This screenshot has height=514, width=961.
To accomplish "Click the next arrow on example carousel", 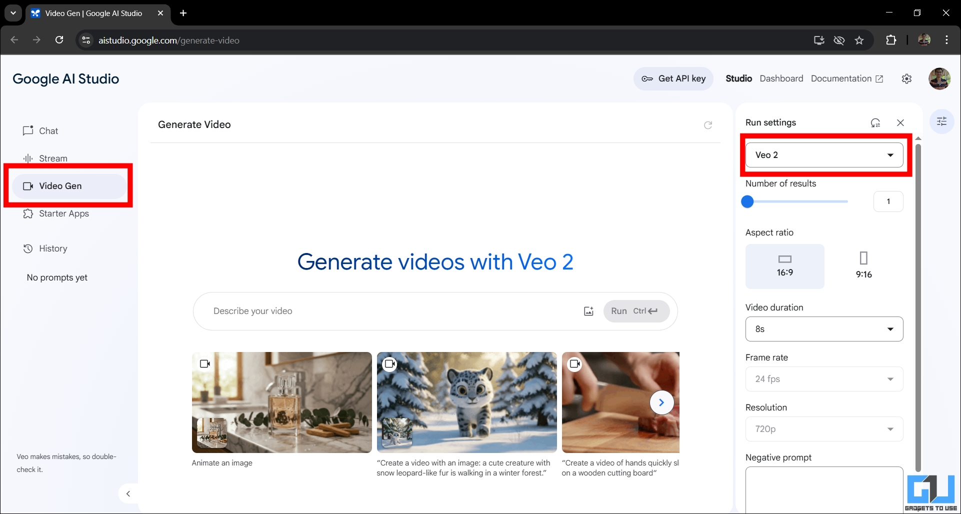I will point(661,402).
